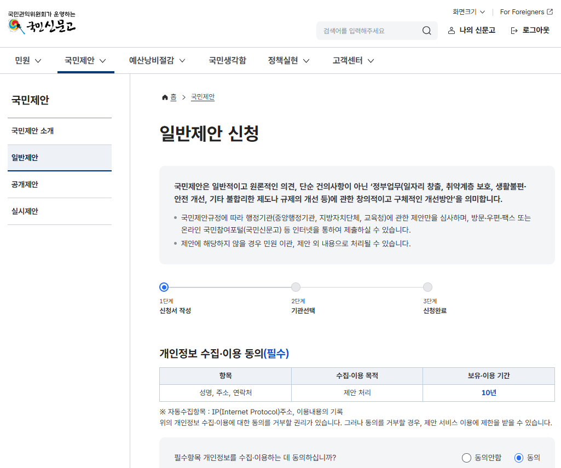This screenshot has width=561, height=468.
Task: Expand the 민원 menu dropdown
Action: pyautogui.click(x=27, y=60)
